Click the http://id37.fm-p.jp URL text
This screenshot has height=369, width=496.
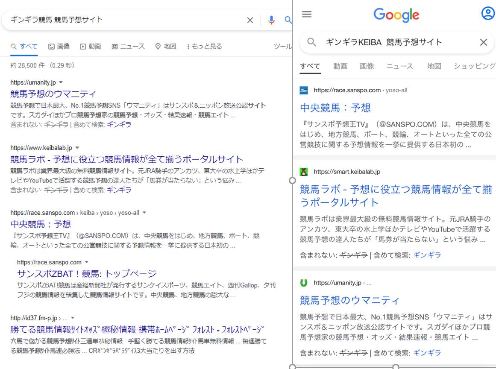click(34, 318)
